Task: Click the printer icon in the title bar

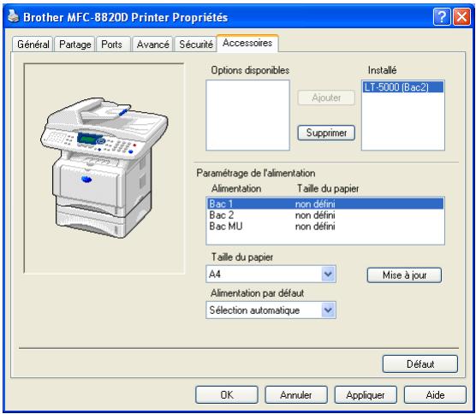Action: click(13, 16)
